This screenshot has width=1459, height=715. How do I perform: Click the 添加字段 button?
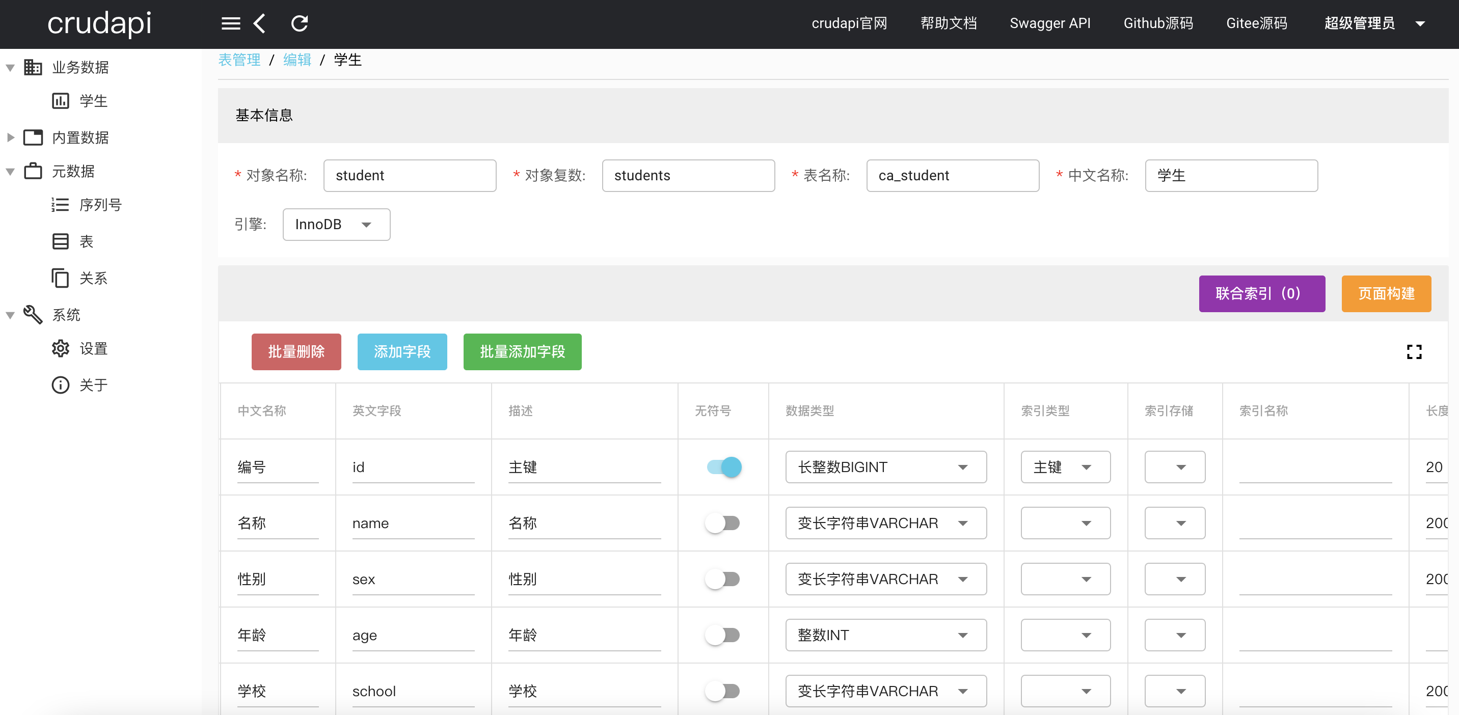point(401,351)
